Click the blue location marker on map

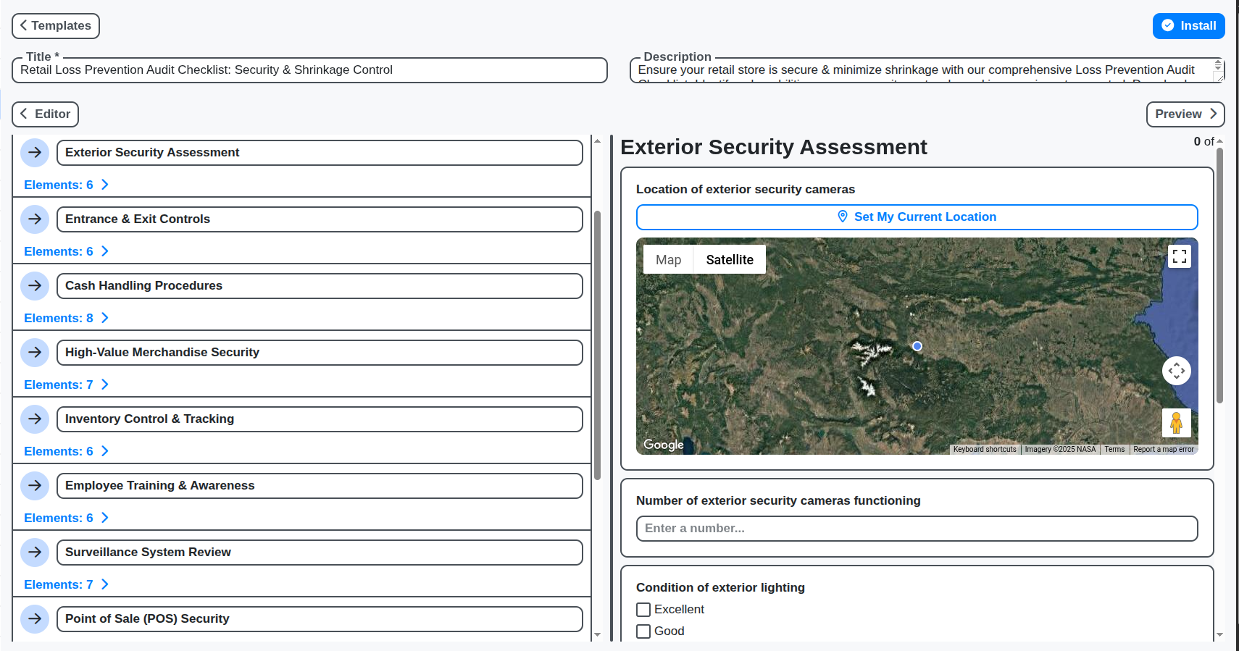(x=917, y=346)
